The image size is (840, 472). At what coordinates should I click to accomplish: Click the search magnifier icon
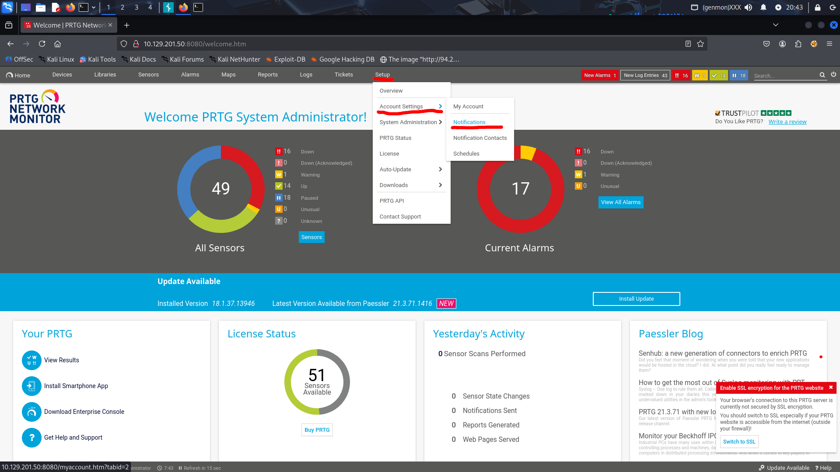[822, 75]
